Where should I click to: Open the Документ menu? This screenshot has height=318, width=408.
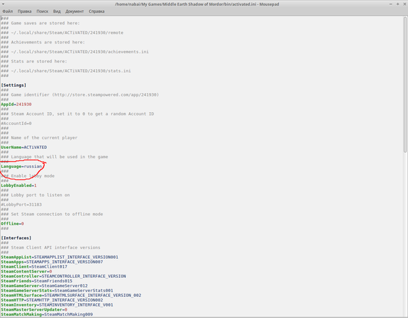[75, 12]
